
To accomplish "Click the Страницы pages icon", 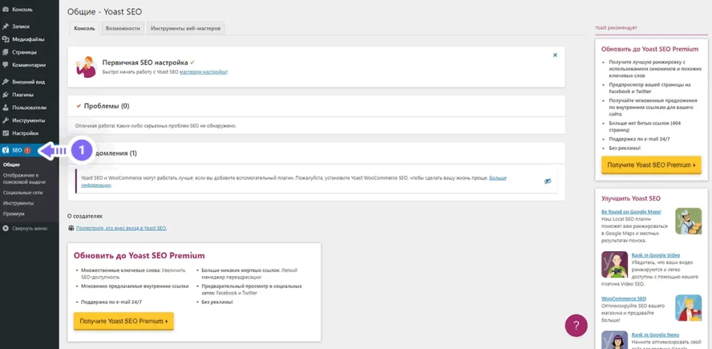I will (x=6, y=51).
